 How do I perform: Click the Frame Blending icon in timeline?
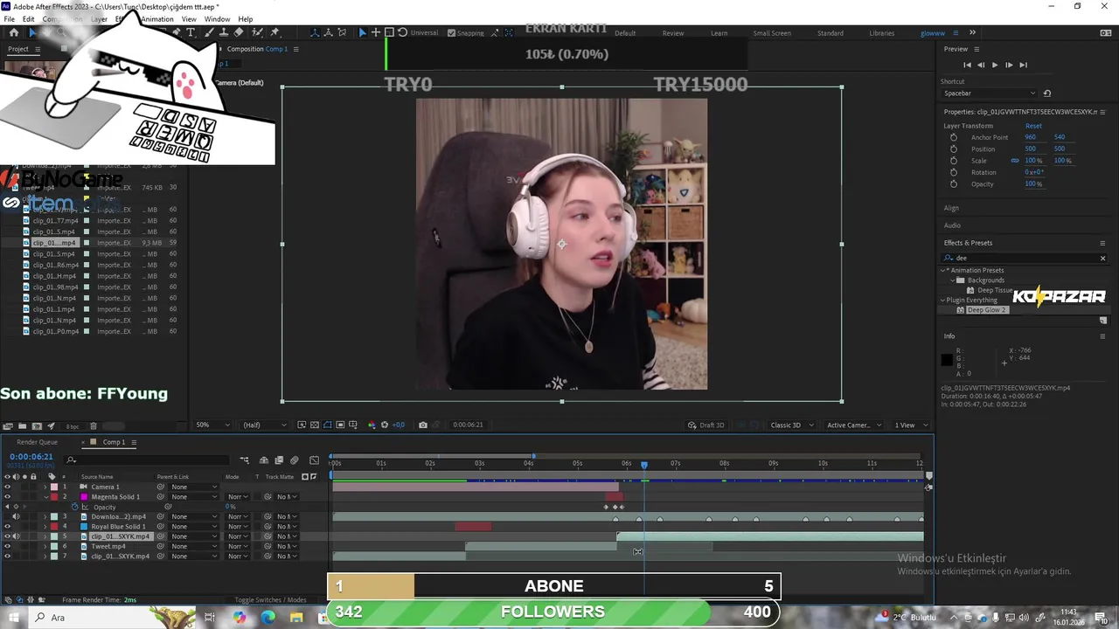(279, 460)
